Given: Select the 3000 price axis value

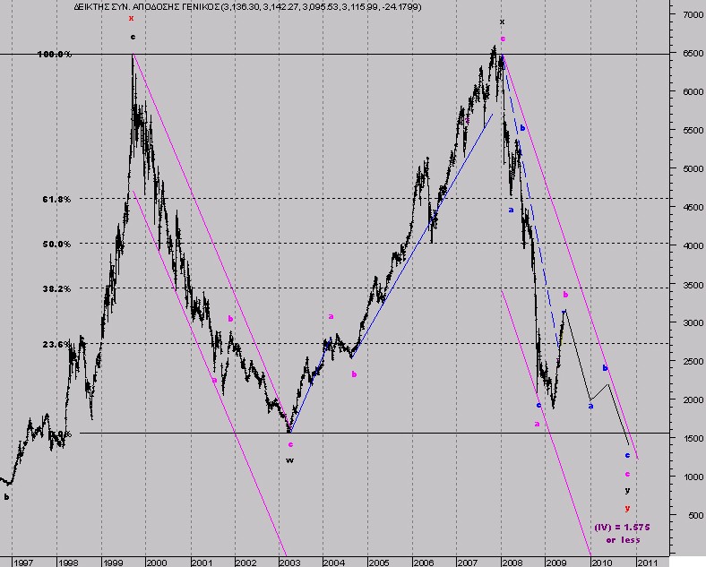Looking at the screenshot, I should (693, 322).
